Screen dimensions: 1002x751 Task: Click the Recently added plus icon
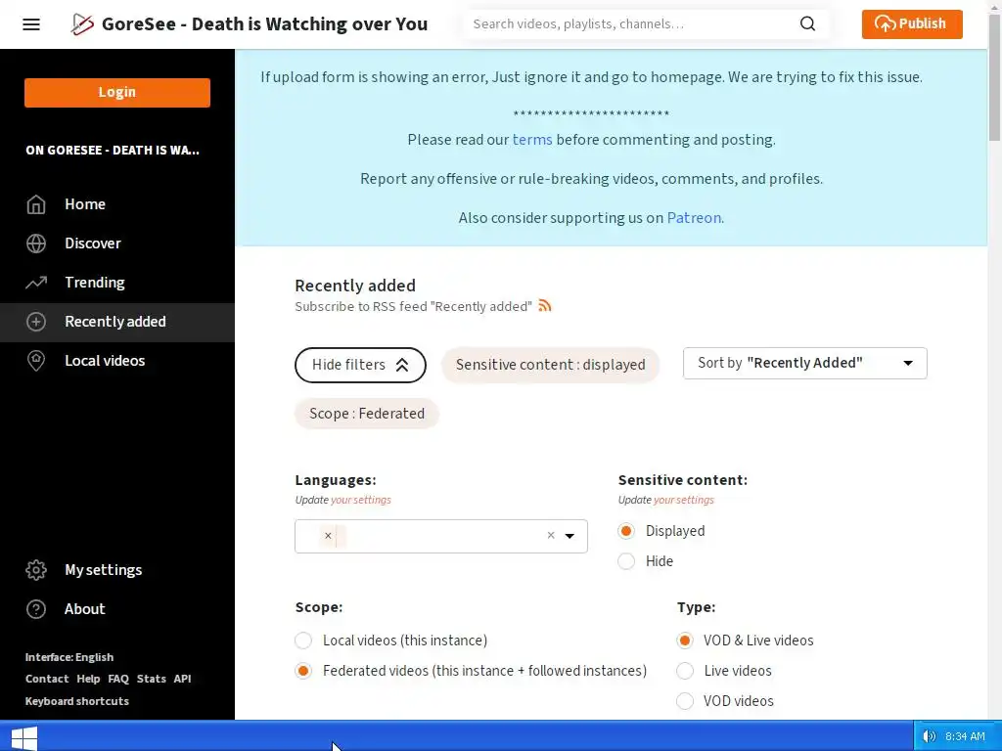(x=36, y=321)
